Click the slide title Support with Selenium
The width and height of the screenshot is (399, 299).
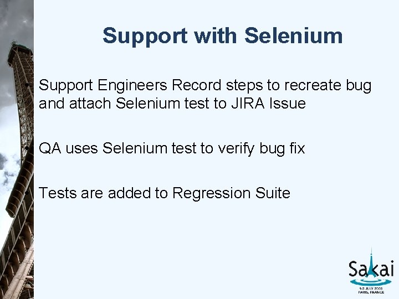223,36
